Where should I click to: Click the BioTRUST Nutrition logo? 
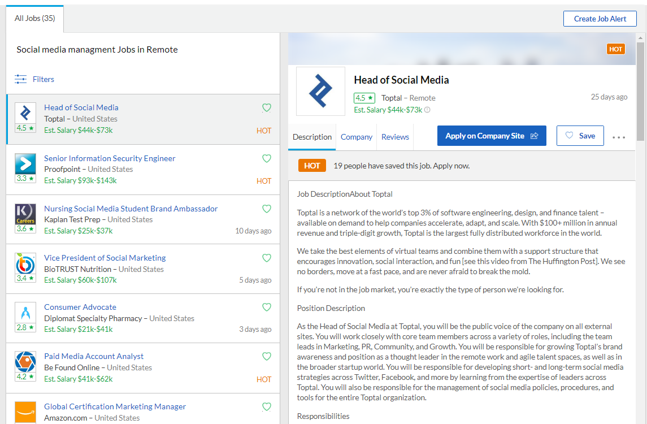(25, 264)
